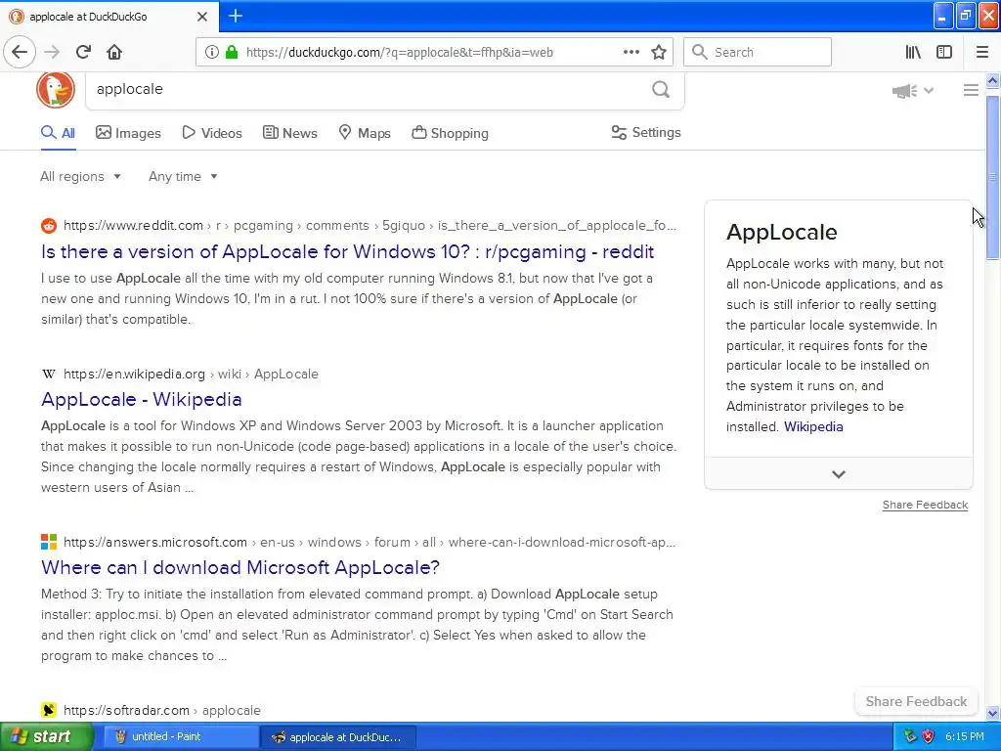Open a new browser tab with plus
This screenshot has width=1001, height=751.
click(236, 16)
